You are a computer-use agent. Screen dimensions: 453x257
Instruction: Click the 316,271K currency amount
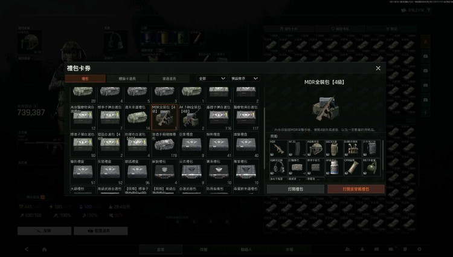tap(416, 10)
